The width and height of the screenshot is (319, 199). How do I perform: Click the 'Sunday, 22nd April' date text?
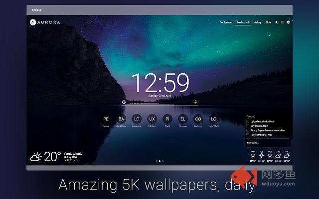point(159,96)
